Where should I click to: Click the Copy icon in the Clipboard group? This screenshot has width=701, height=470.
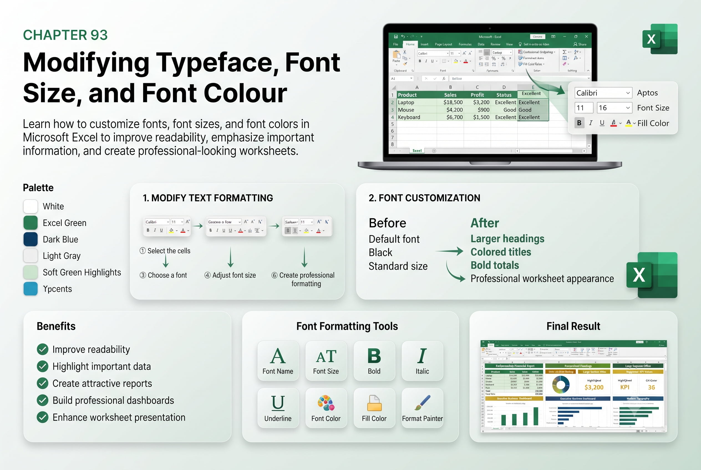coord(405,58)
